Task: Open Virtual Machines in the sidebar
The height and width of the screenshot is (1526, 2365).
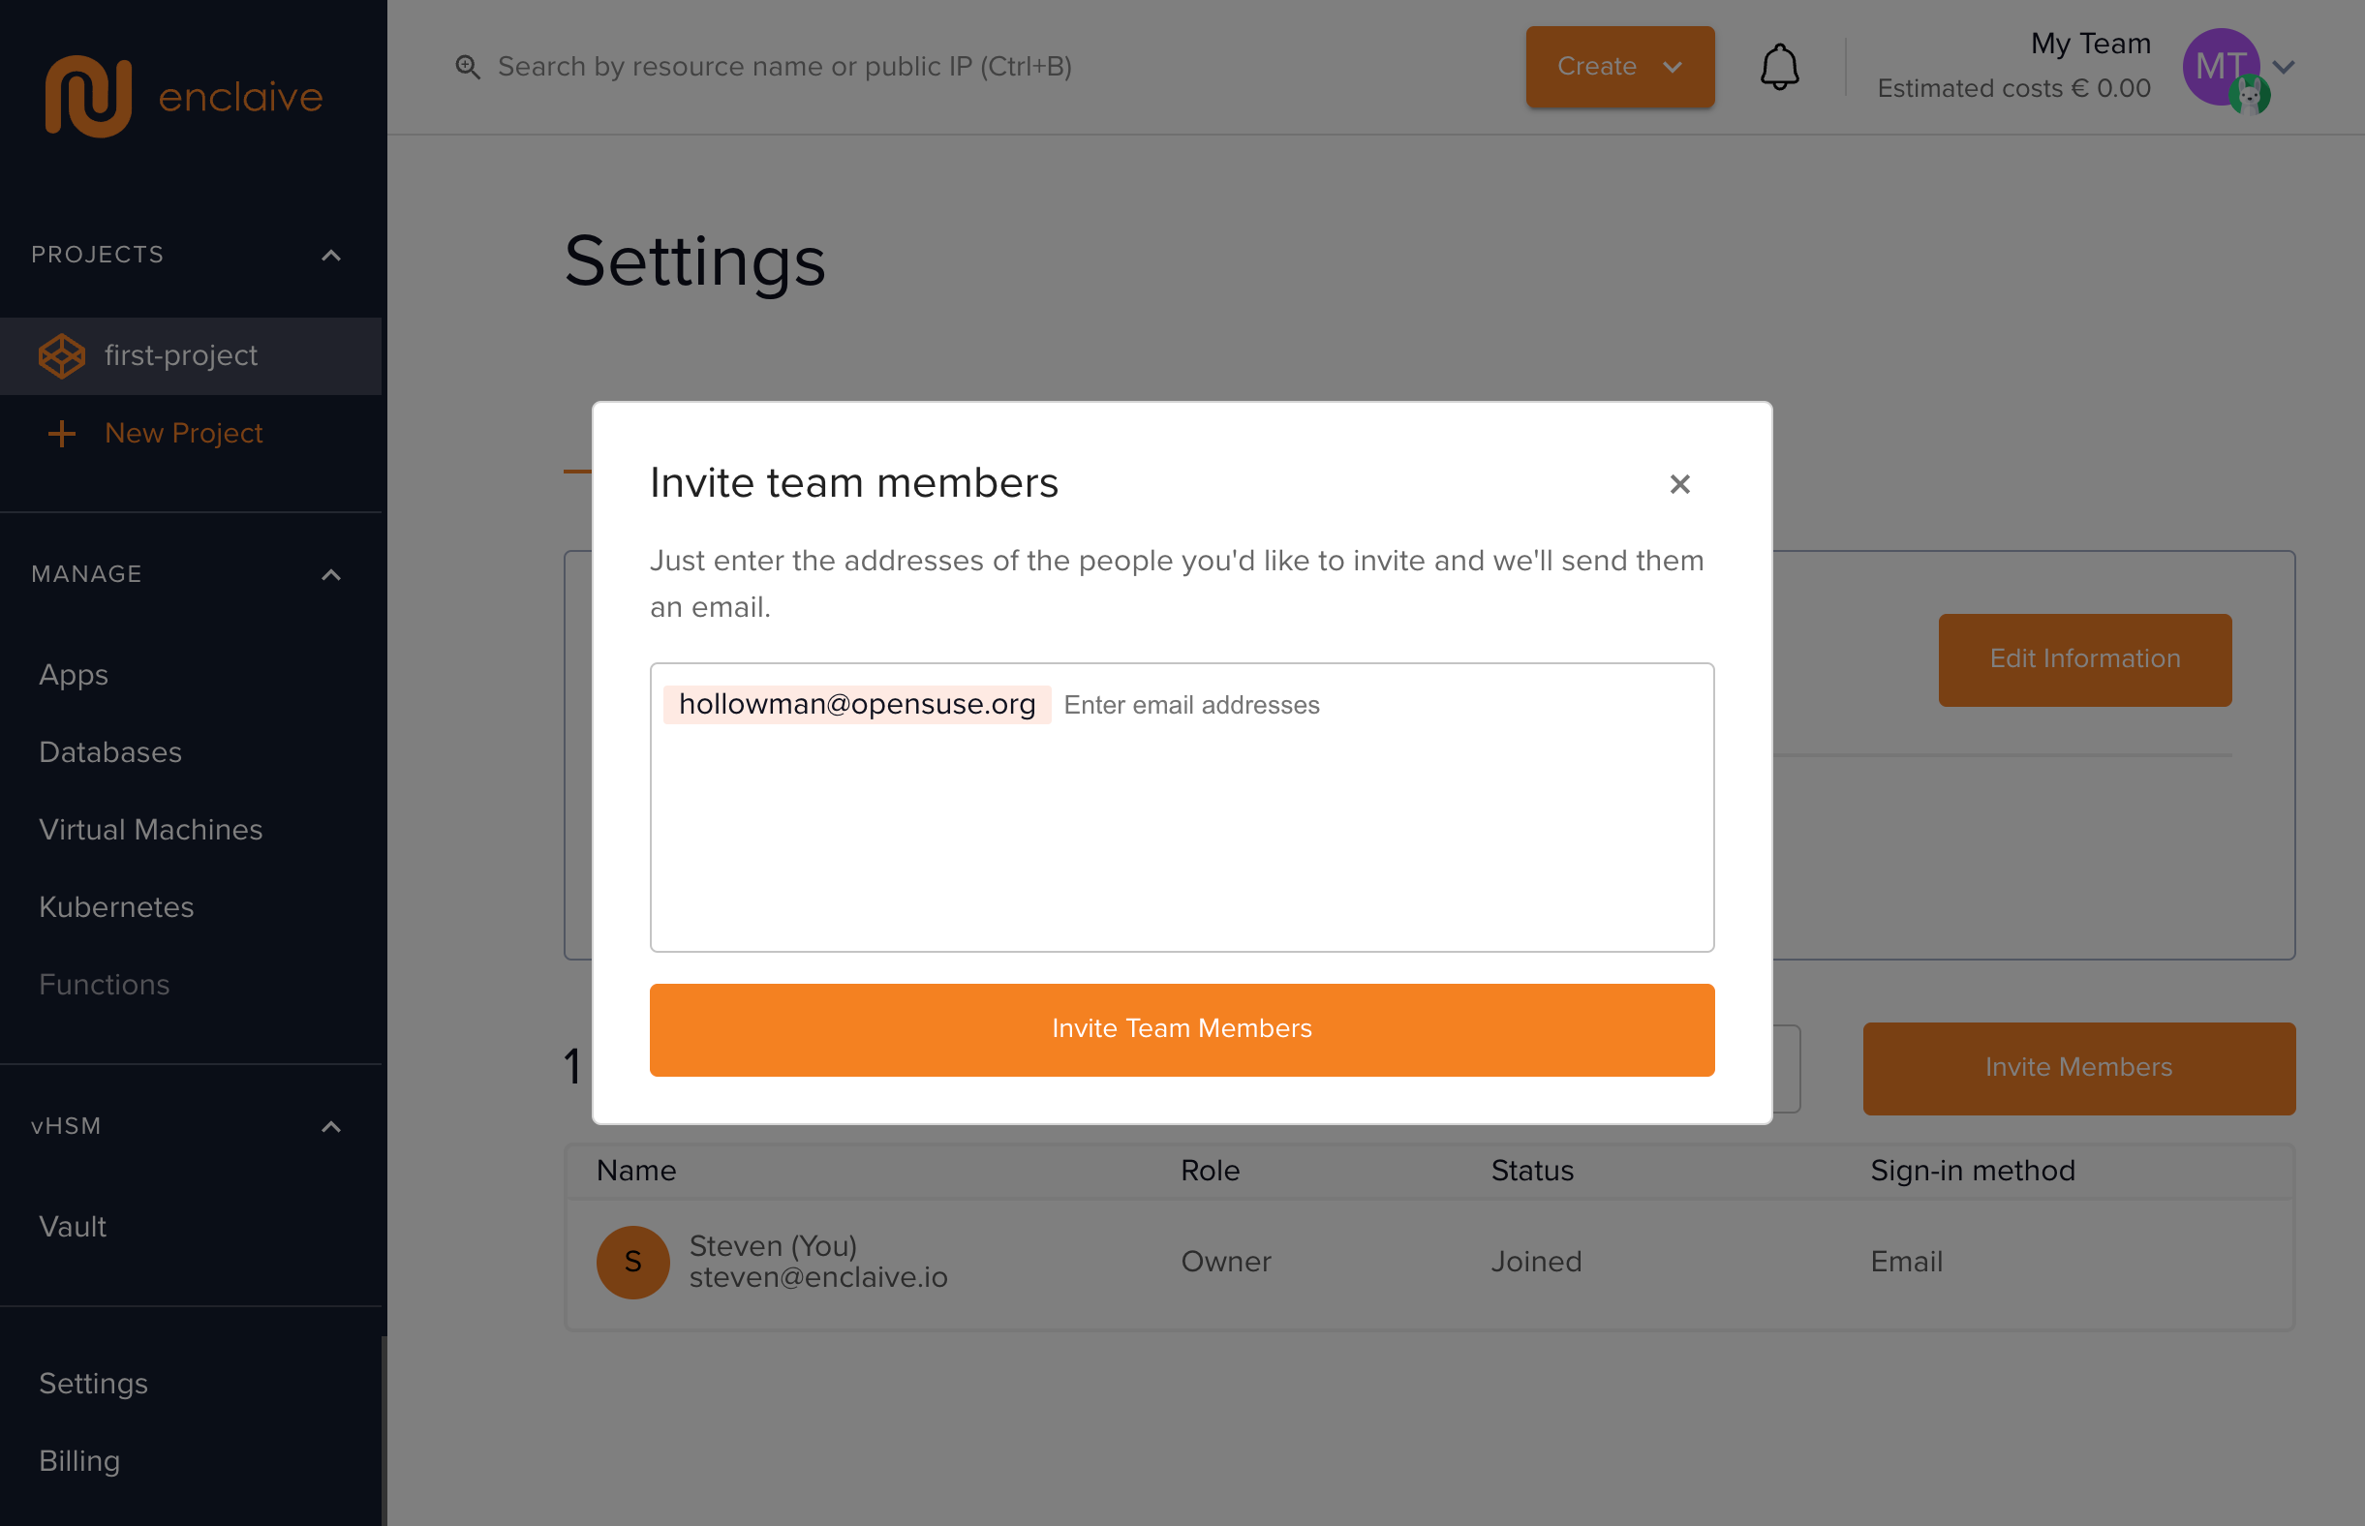Action: pyautogui.click(x=151, y=830)
